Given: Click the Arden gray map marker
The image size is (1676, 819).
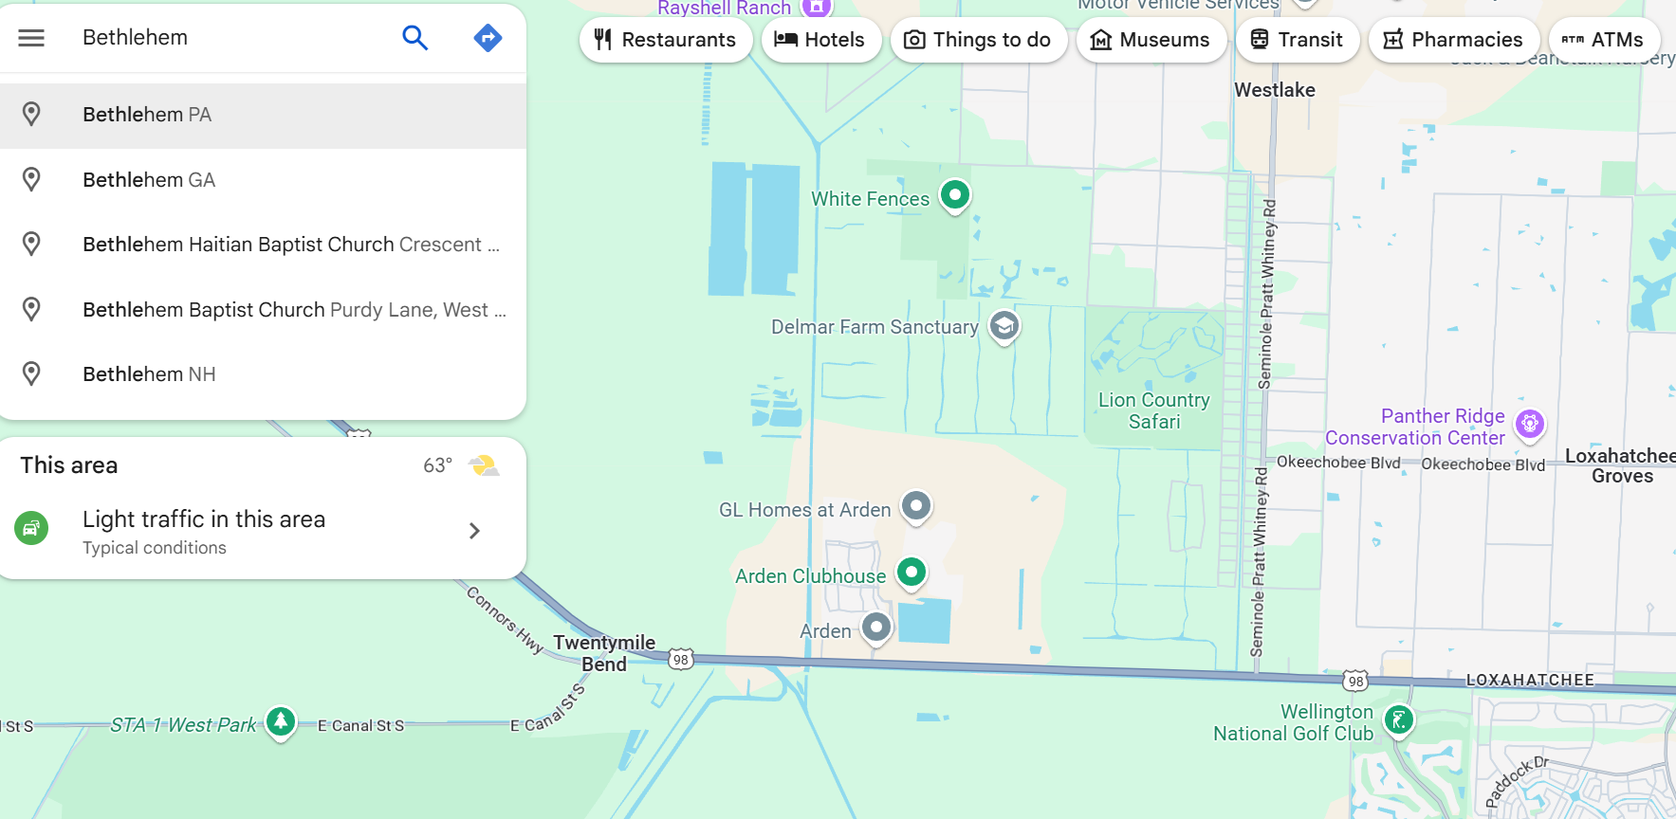Looking at the screenshot, I should [x=876, y=628].
